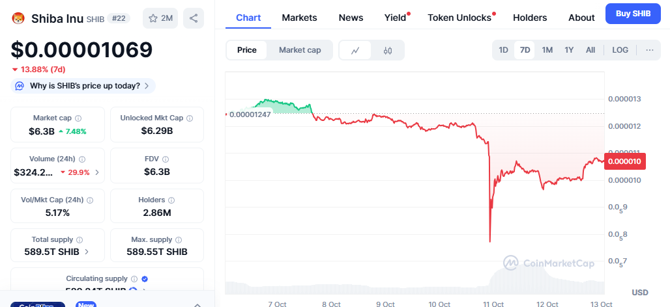The image size is (670, 307).
Task: Click the info icon next to FDV
Action: (166, 159)
